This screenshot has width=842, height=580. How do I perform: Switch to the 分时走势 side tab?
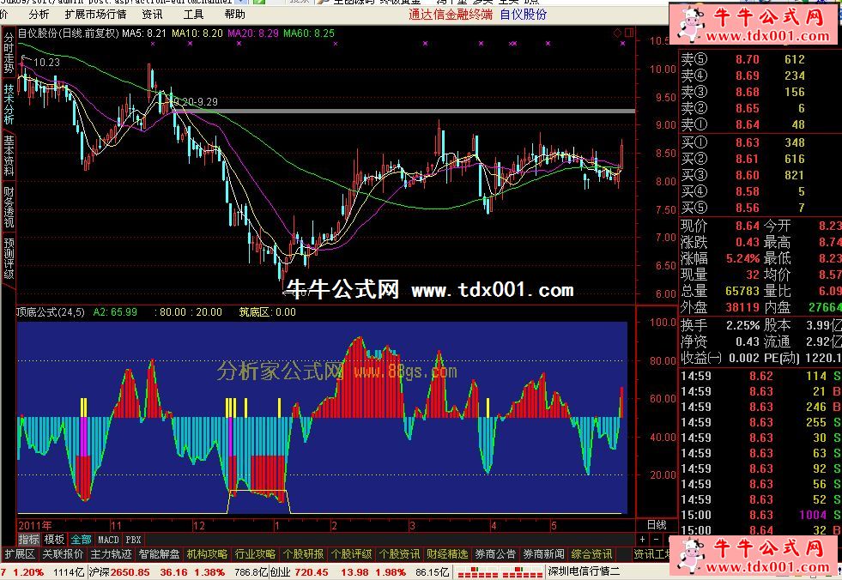click(x=9, y=52)
